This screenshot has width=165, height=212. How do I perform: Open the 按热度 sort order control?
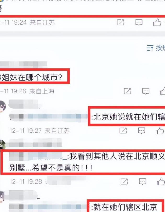point(156,48)
